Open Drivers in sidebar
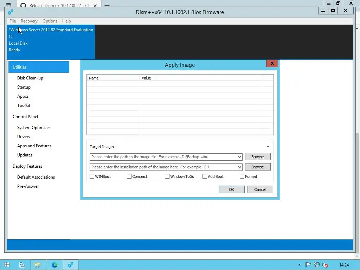Viewport: 360px width, 270px height. pos(24,137)
